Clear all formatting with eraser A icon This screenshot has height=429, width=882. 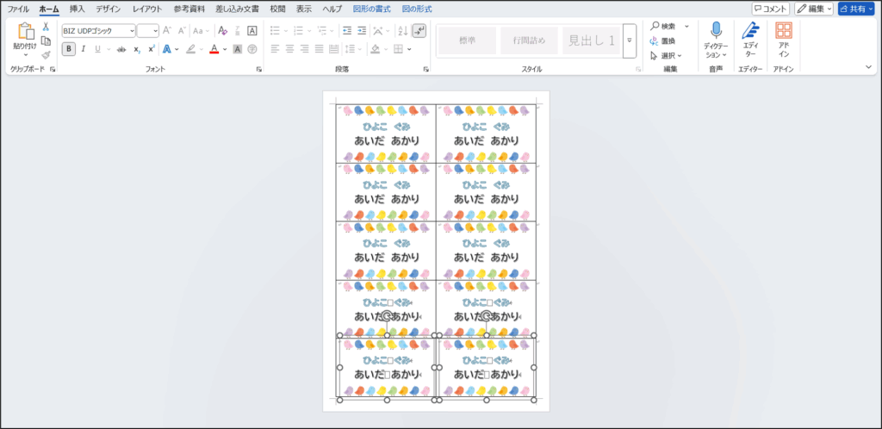pyautogui.click(x=223, y=31)
